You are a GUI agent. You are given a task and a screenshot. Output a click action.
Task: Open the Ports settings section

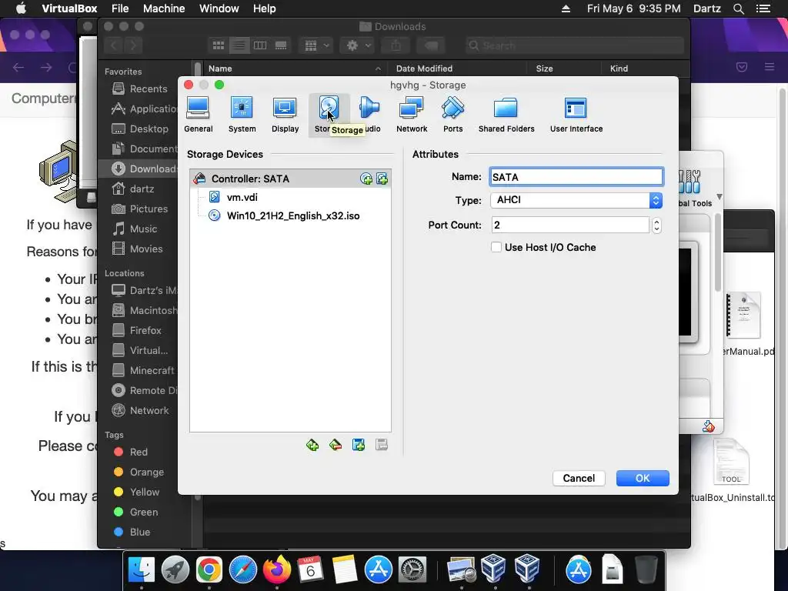(x=452, y=115)
